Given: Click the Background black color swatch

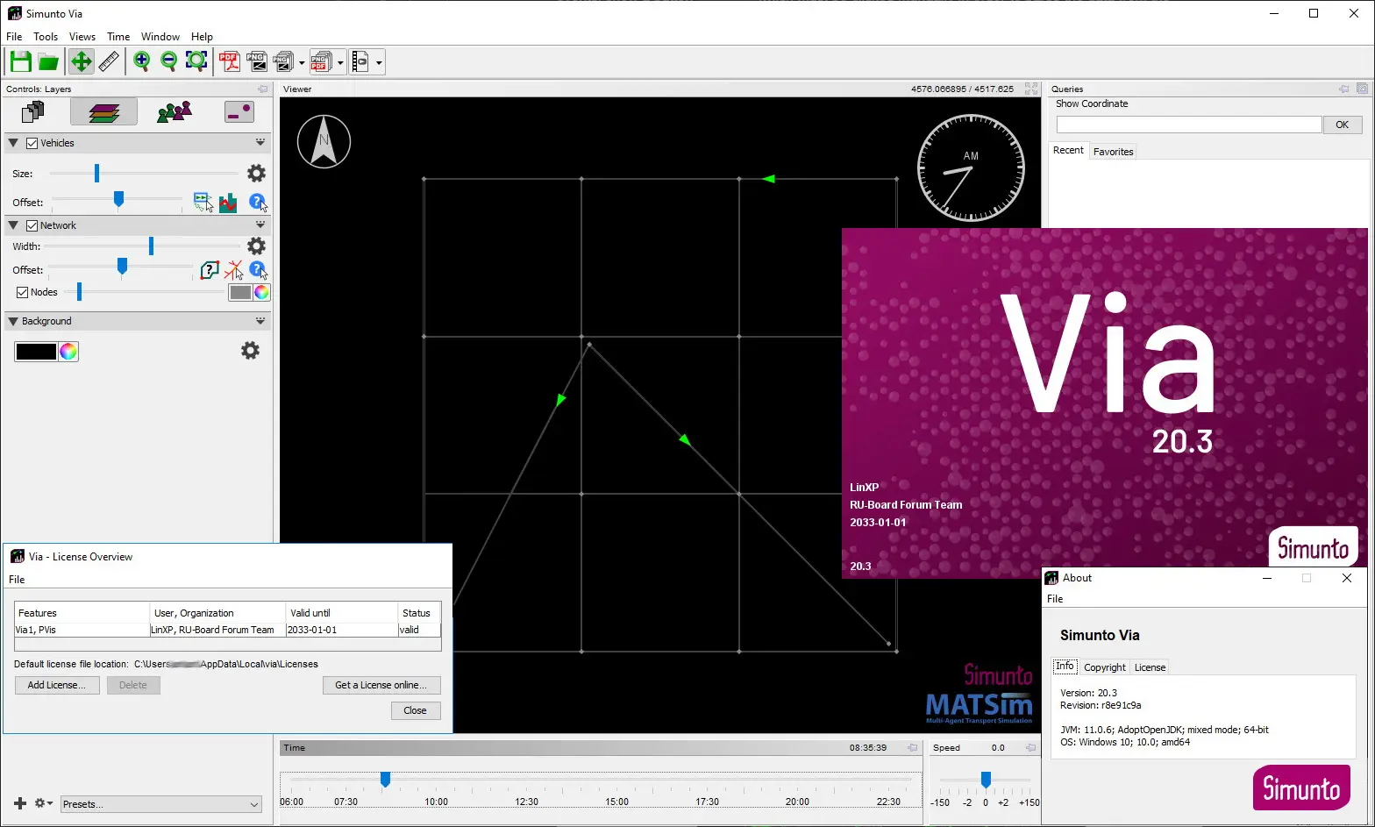Looking at the screenshot, I should coord(36,352).
